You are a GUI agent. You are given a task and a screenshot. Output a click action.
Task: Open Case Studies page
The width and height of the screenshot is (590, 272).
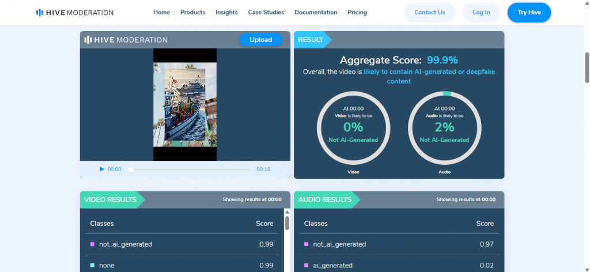[x=266, y=12]
